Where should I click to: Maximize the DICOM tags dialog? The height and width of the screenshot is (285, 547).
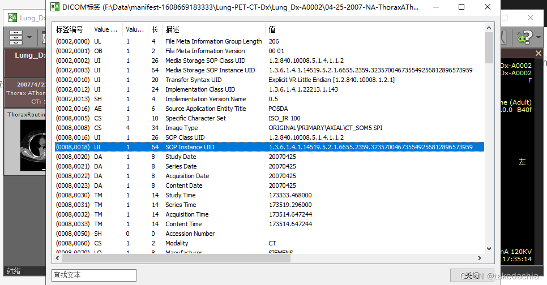click(x=461, y=7)
